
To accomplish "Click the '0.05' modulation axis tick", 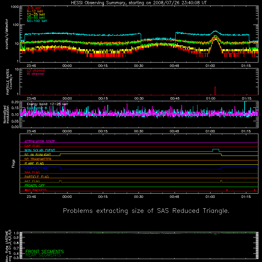I will click(x=15, y=121).
